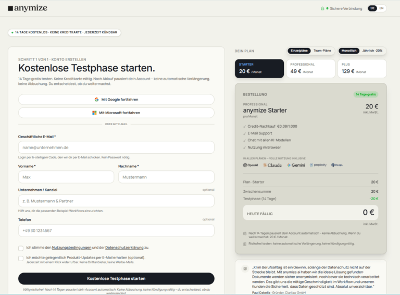400x295 pixels.
Task: Switch language to DE
Action: [372, 8]
